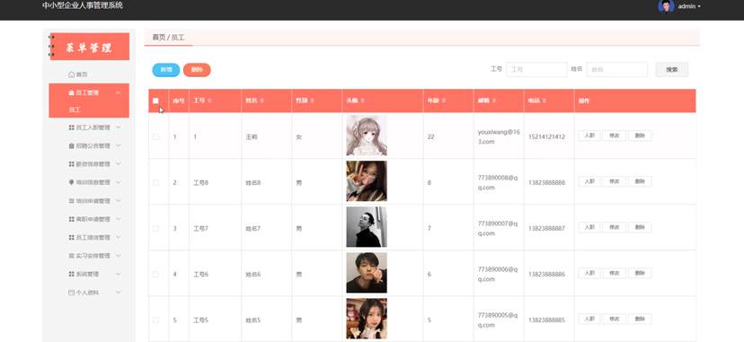The image size is (744, 342).
Task: Expand the 系统管理 chevron
Action: coord(118,275)
